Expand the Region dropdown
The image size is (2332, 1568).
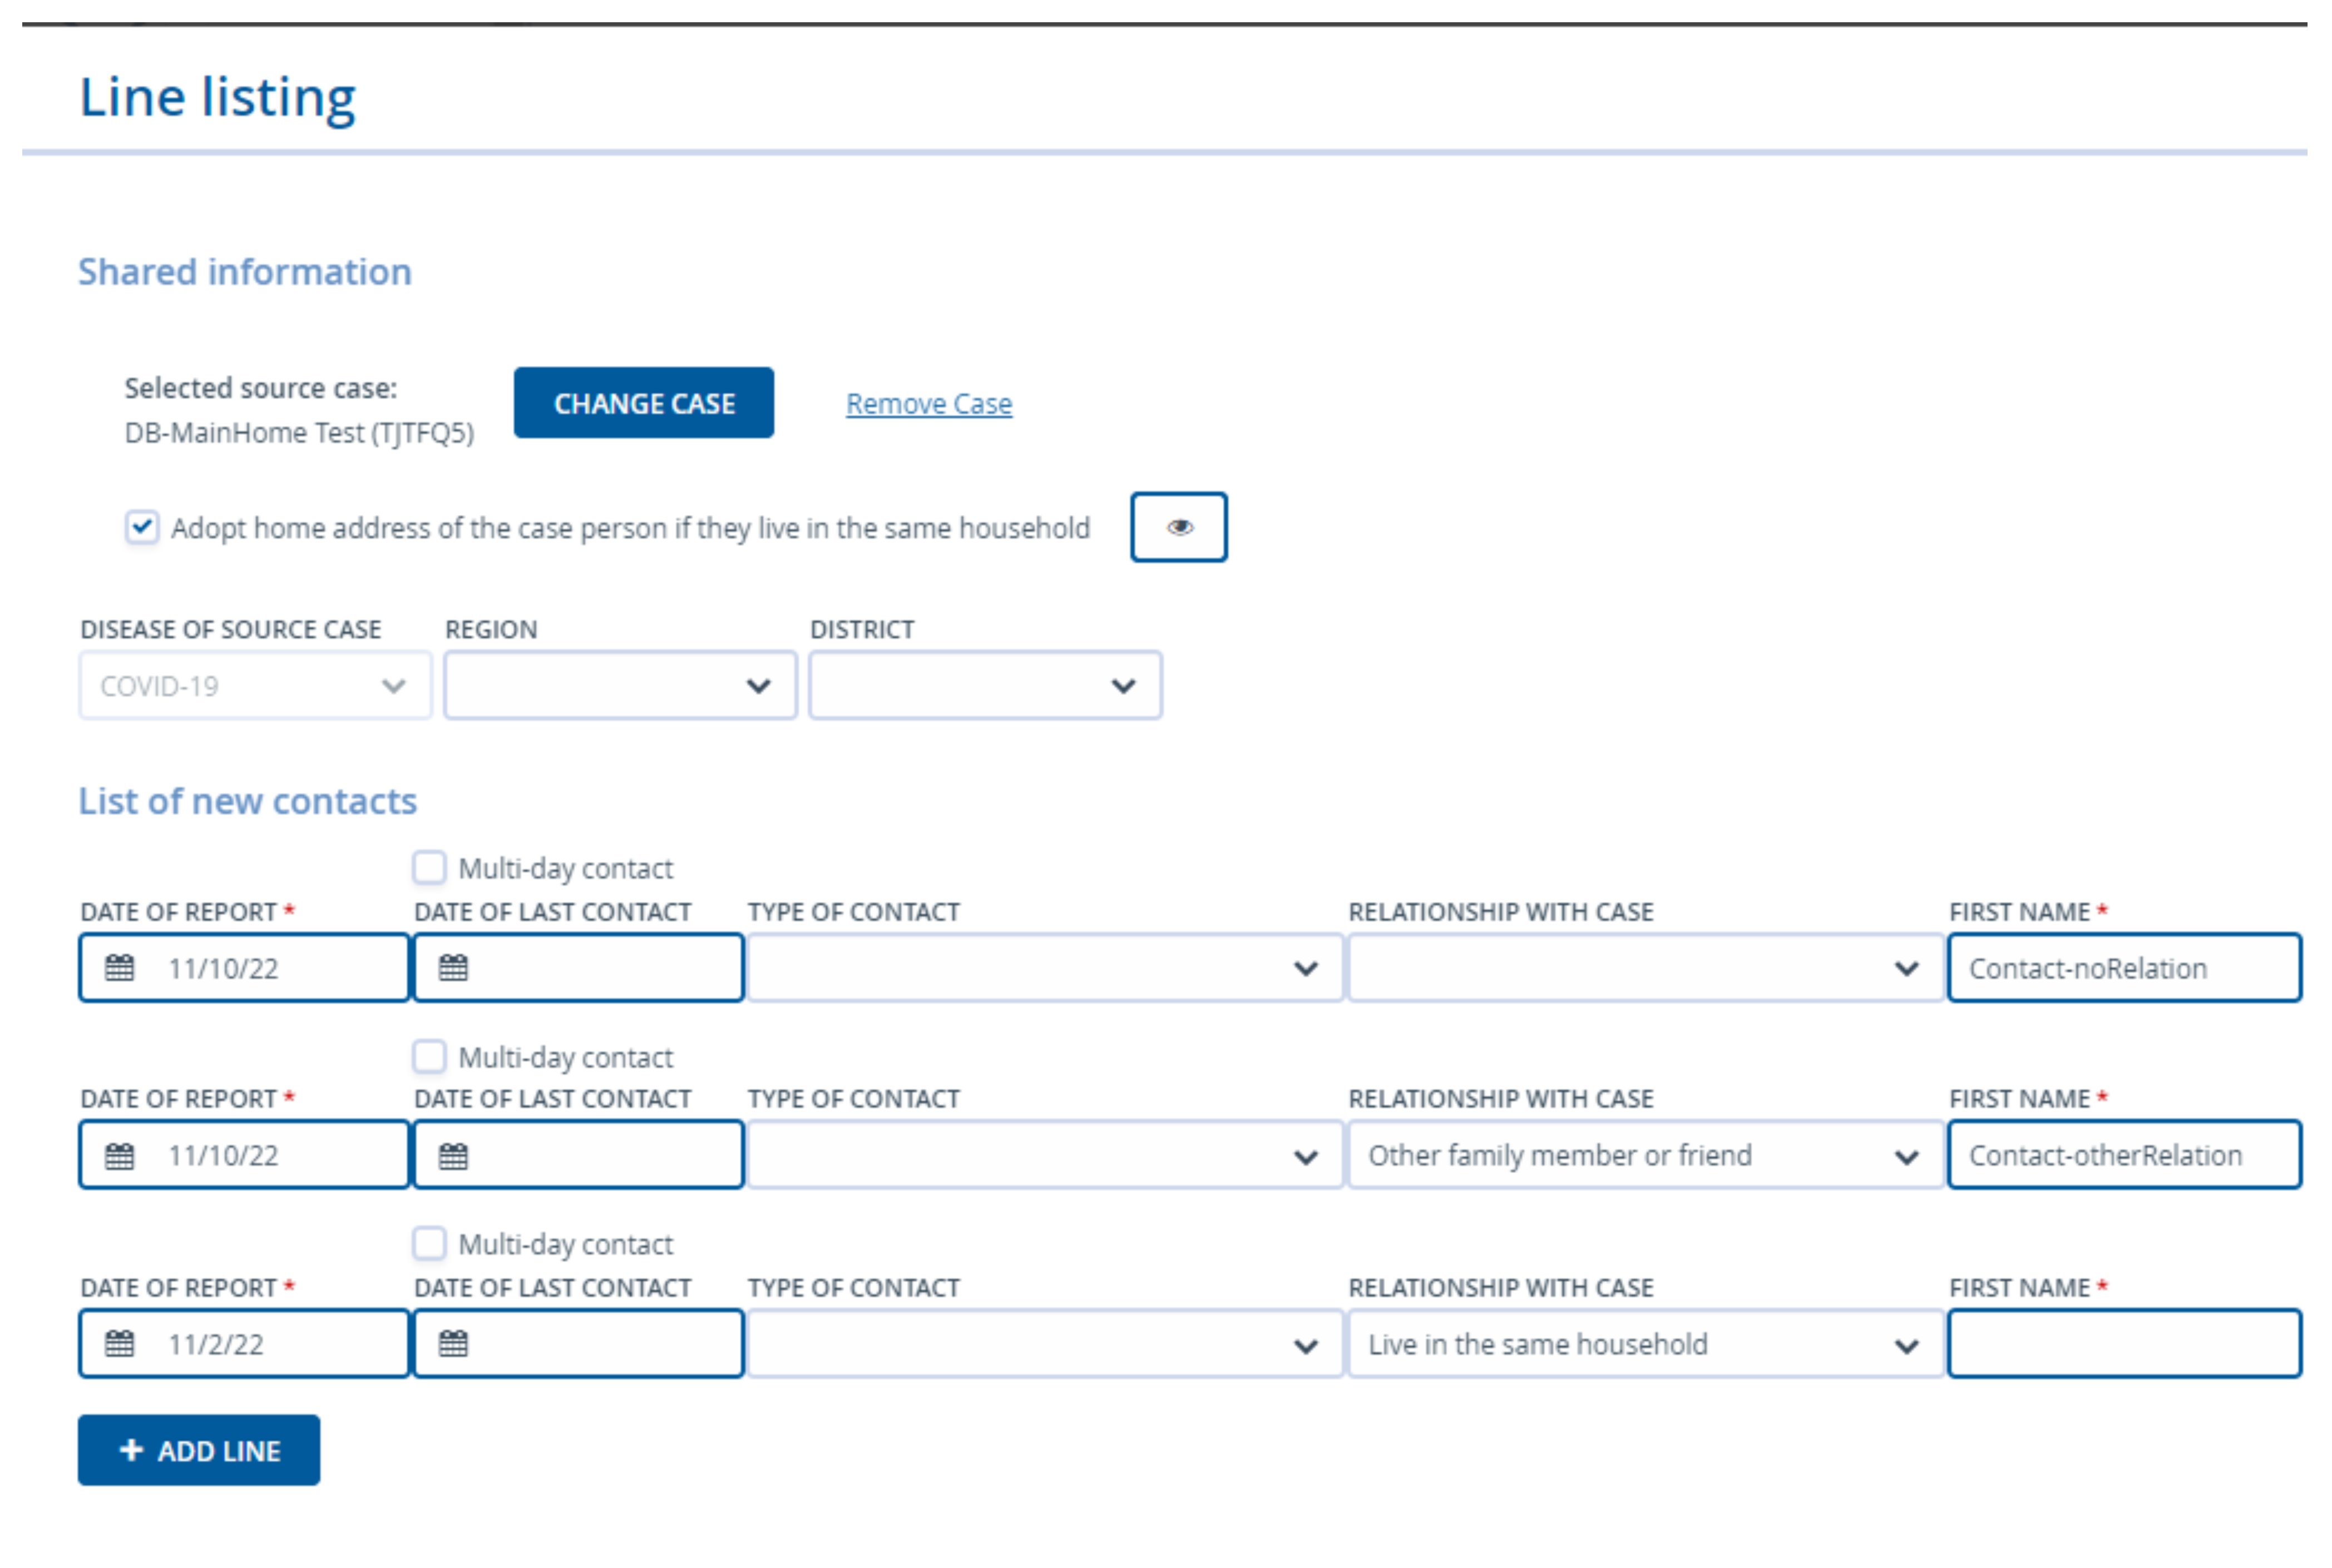620,686
